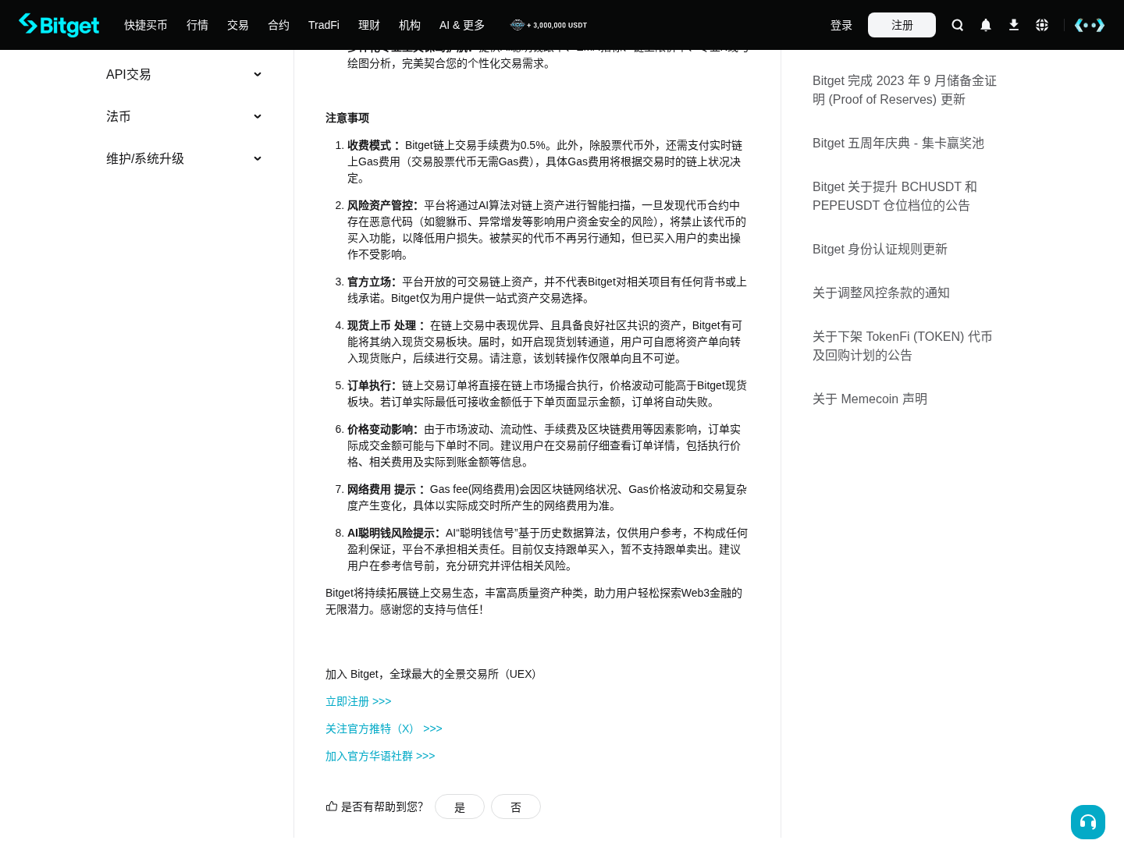Image resolution: width=1124 pixels, height=858 pixels.
Task: Click the thumbs-up helpful icon
Action: click(332, 806)
